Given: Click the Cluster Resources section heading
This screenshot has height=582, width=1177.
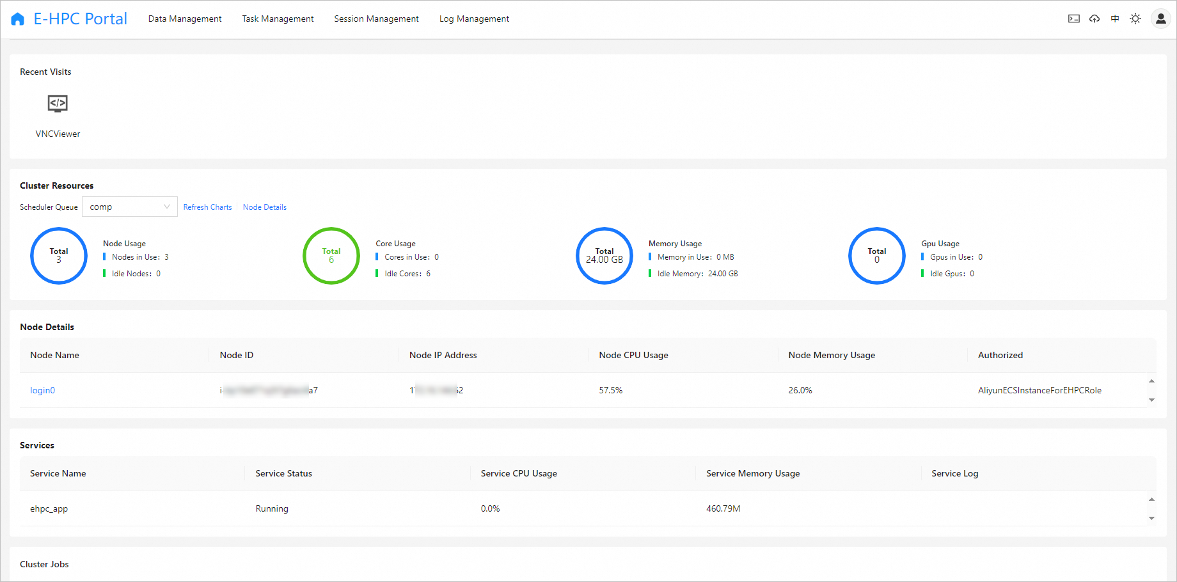Looking at the screenshot, I should coord(57,185).
